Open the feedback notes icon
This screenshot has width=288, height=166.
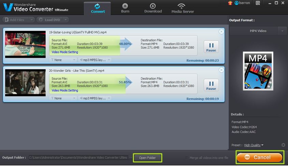tap(258, 3)
